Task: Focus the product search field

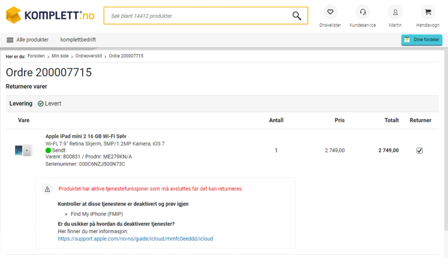Action: 206,16
